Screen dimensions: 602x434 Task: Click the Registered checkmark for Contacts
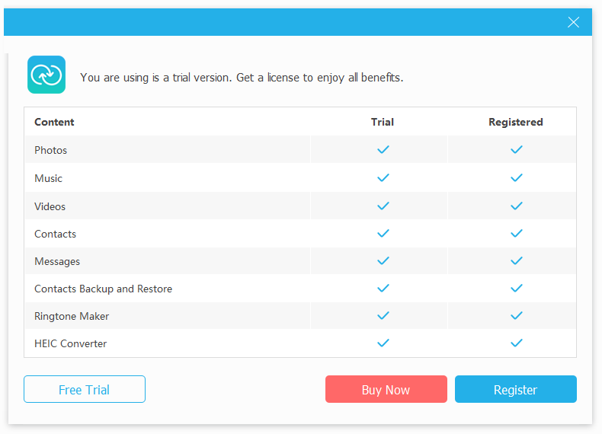(x=516, y=234)
